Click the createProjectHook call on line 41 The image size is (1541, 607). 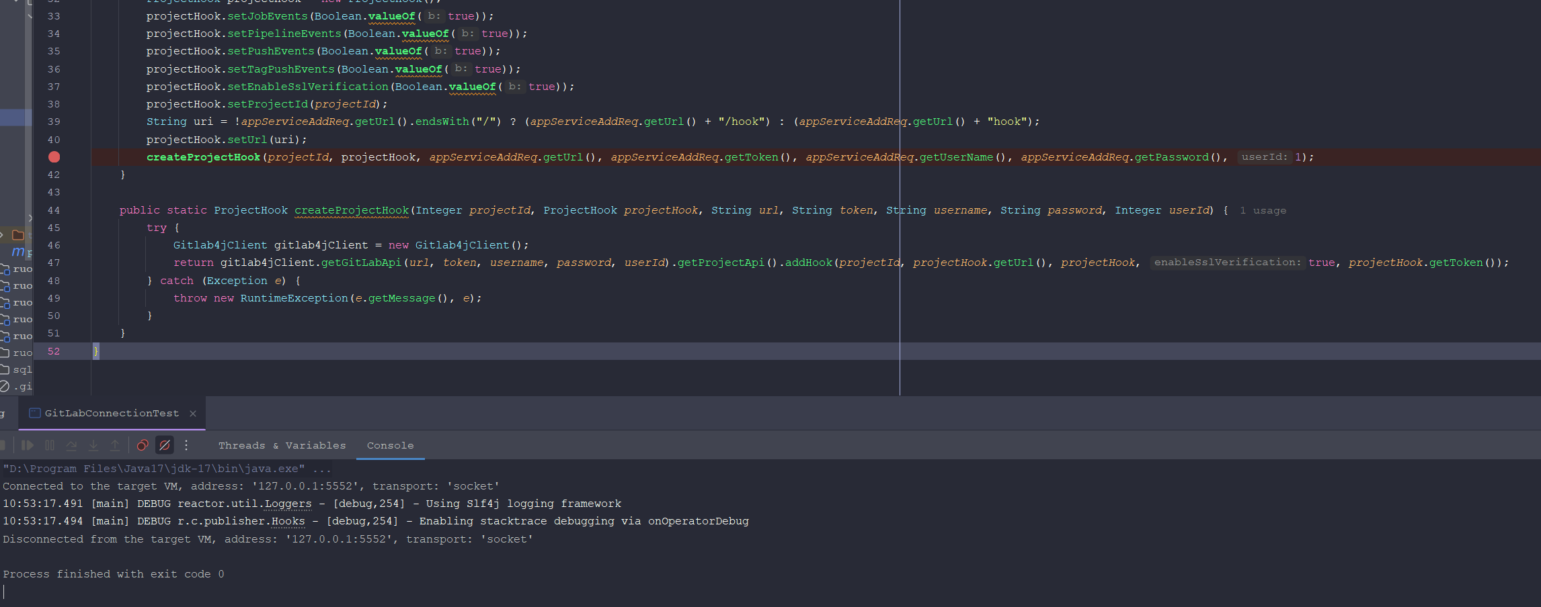point(203,157)
